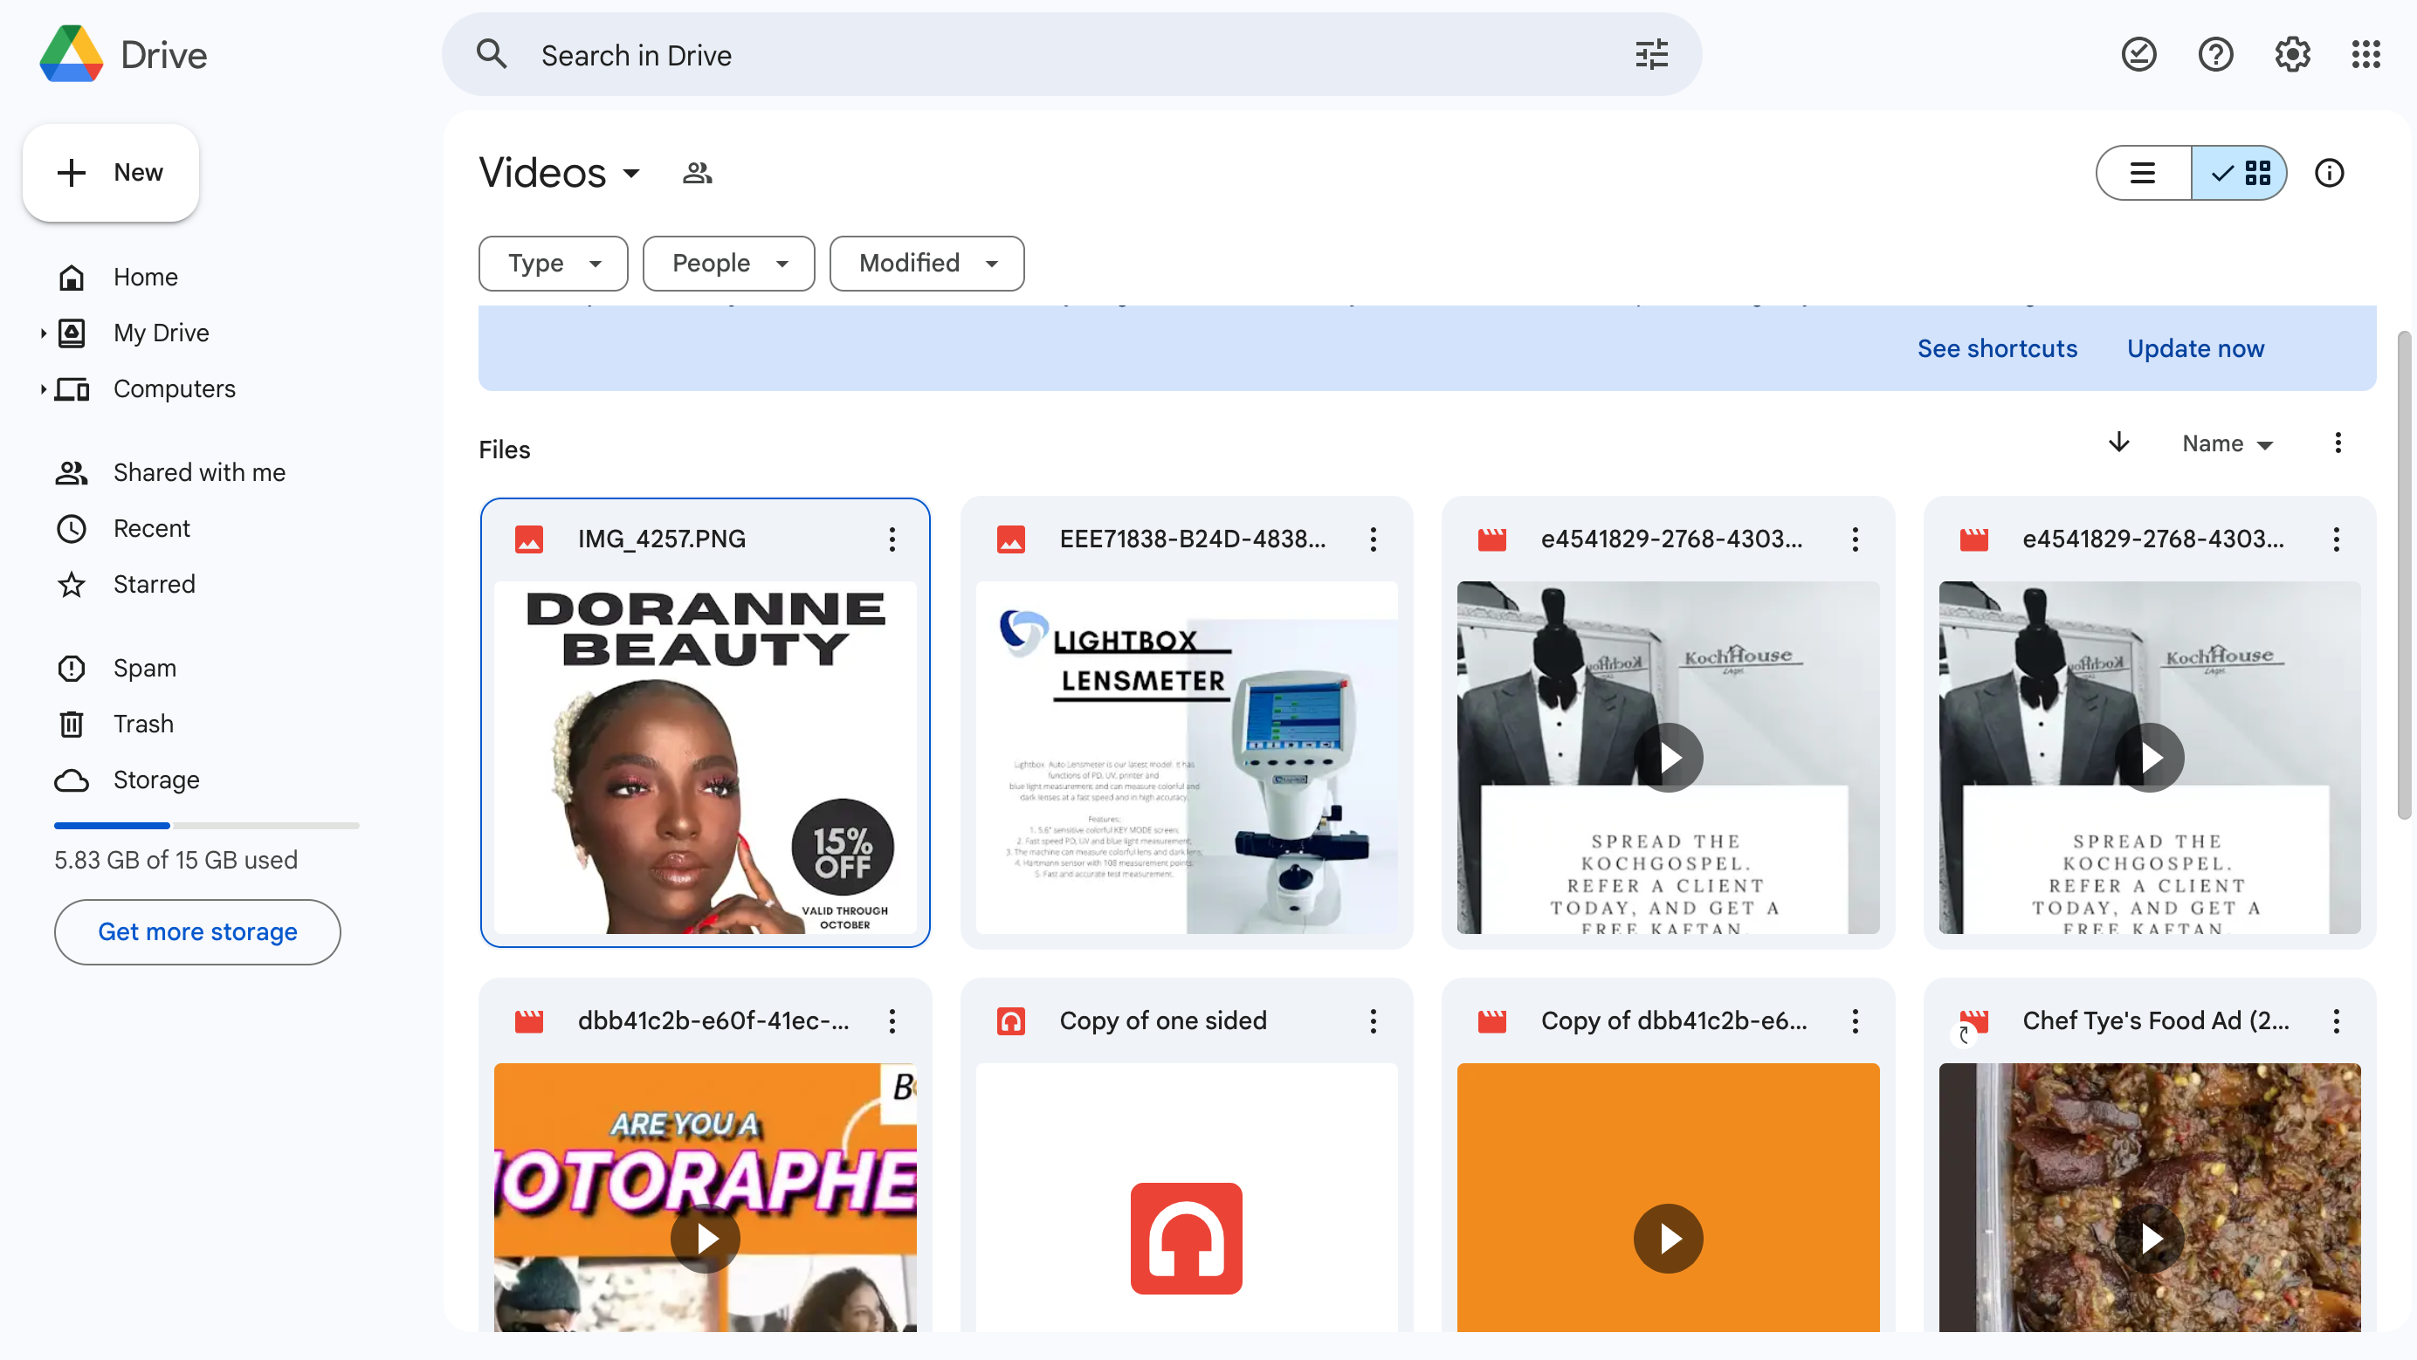The image size is (2417, 1360).
Task: Click the shared folder people icon beside Videos
Action: pyautogui.click(x=697, y=173)
